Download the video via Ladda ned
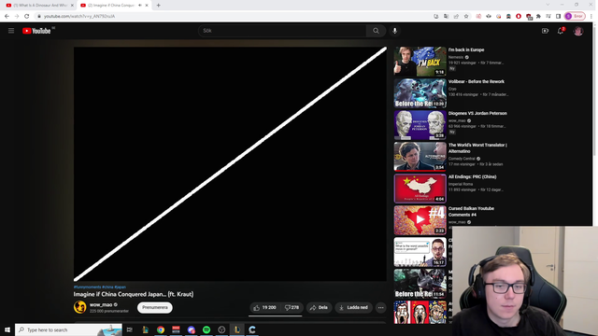The height and width of the screenshot is (336, 598). (x=353, y=307)
